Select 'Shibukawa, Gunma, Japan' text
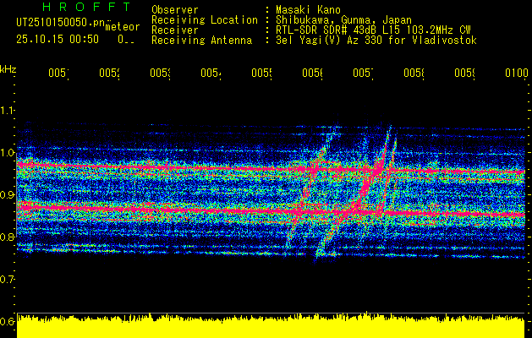Image resolution: width=532 pixels, height=338 pixels. coord(343,20)
